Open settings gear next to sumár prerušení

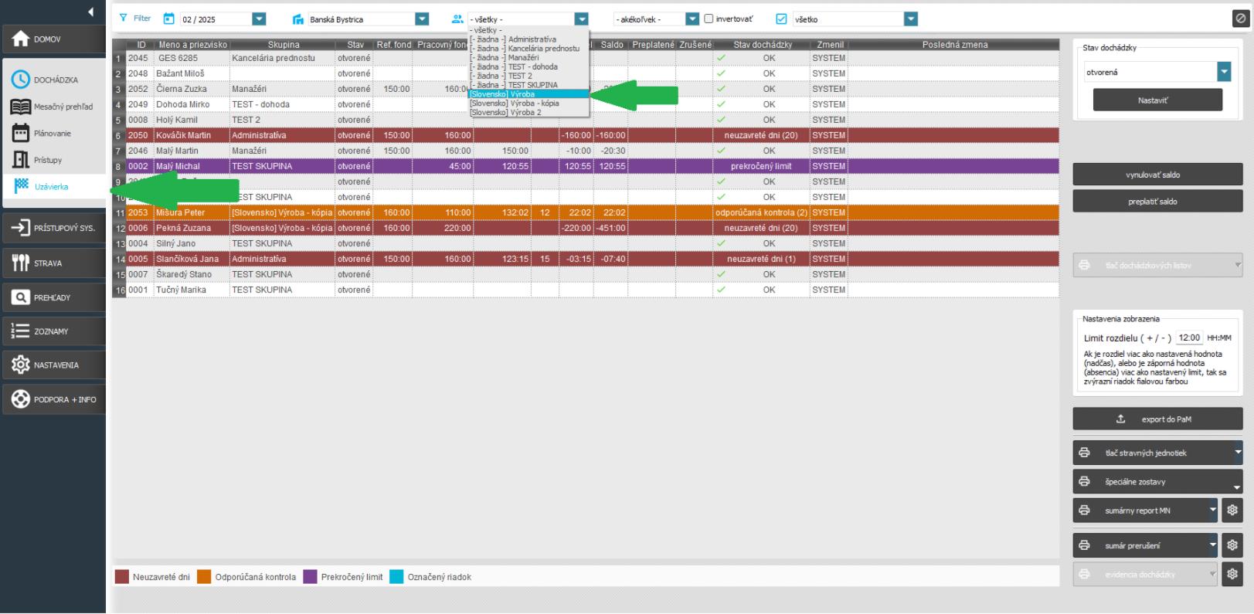pos(1232,545)
